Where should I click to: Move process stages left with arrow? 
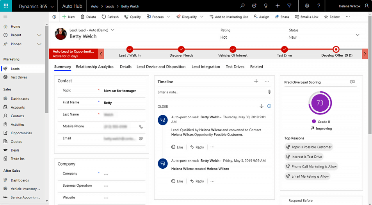[x=101, y=54]
